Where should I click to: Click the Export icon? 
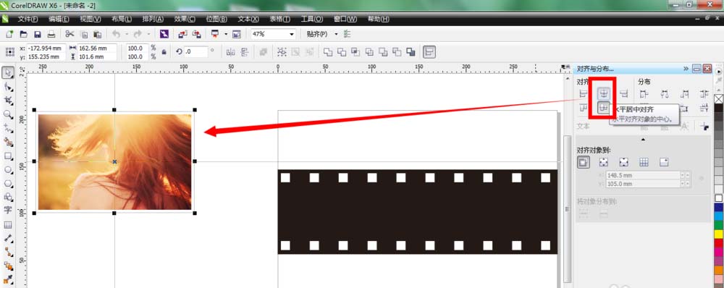[x=197, y=34]
